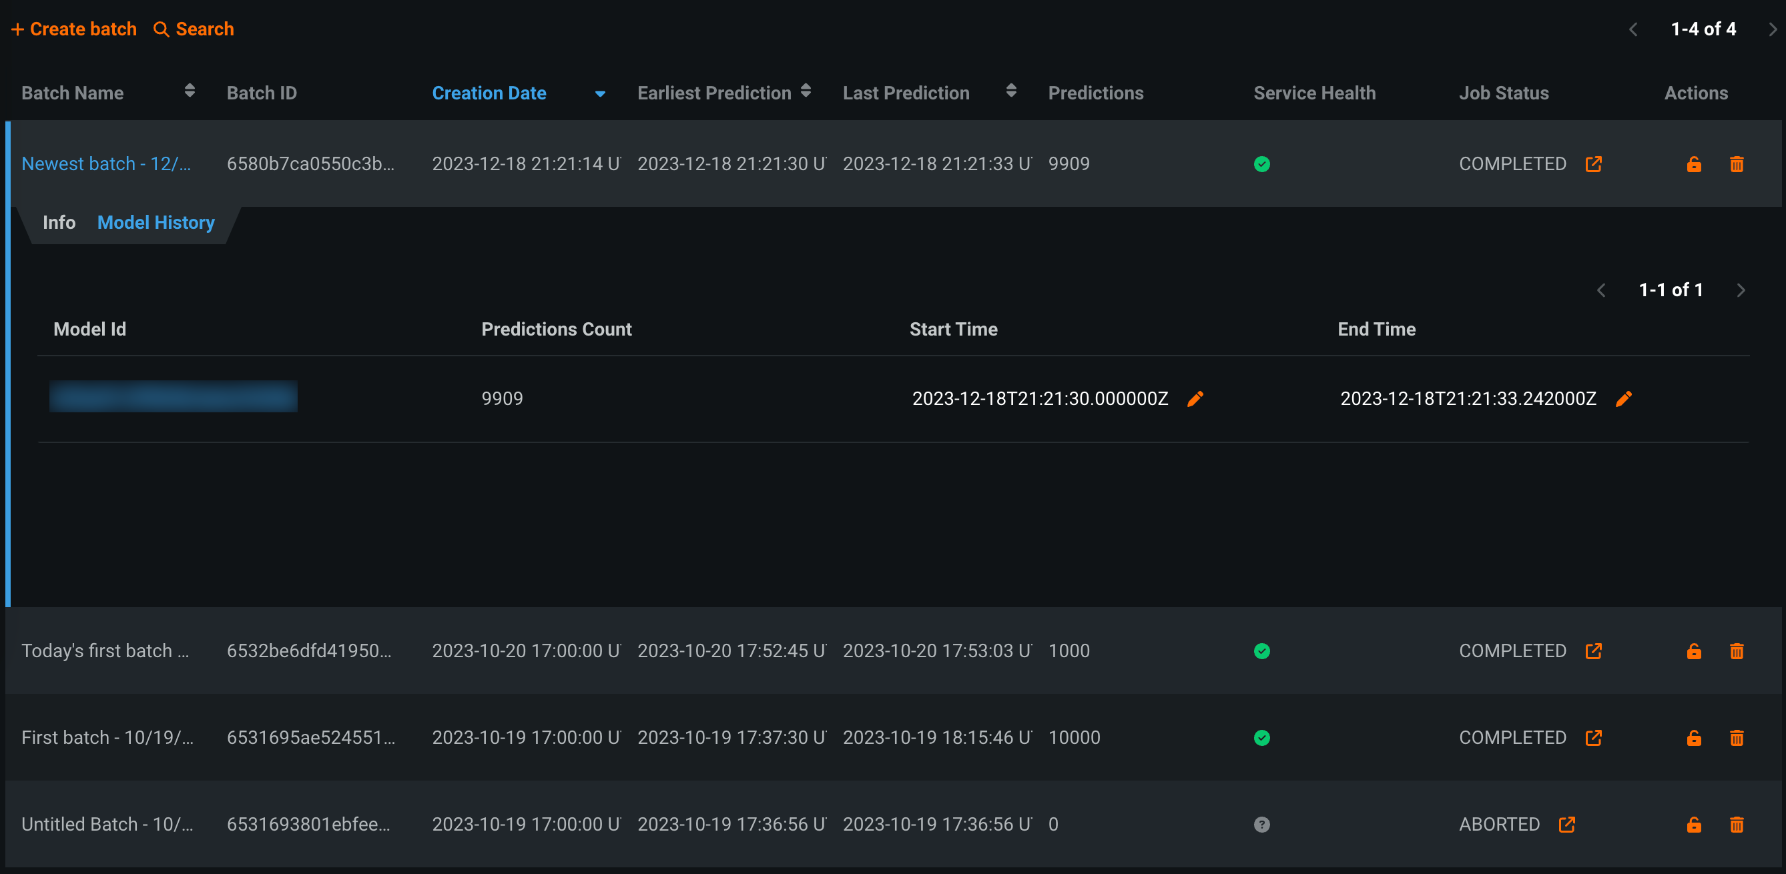Click the blurred Model Id link
Viewport: 1786px width, 874px height.
[x=174, y=396]
